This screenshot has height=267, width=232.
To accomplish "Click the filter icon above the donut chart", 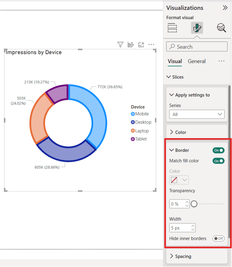I will pos(120,45).
